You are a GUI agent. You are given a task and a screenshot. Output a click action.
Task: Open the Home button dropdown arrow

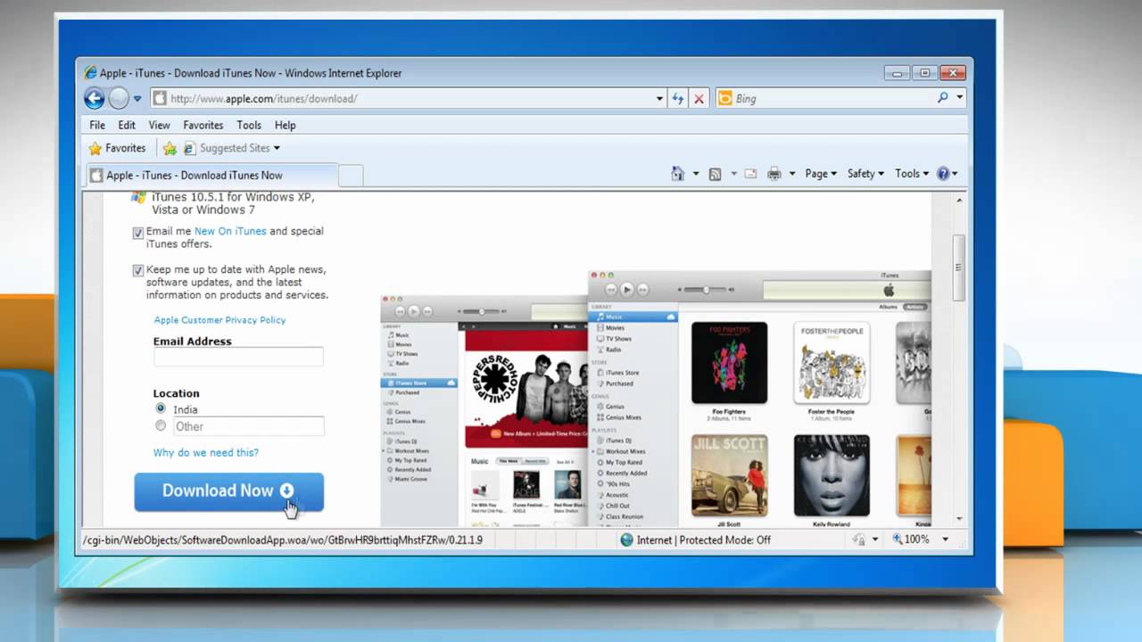(695, 174)
